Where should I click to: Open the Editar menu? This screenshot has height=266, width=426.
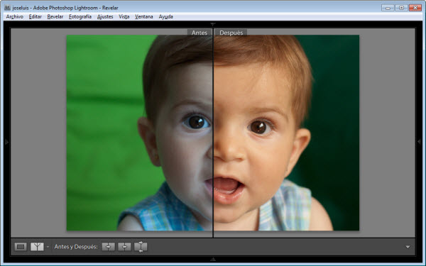35,16
